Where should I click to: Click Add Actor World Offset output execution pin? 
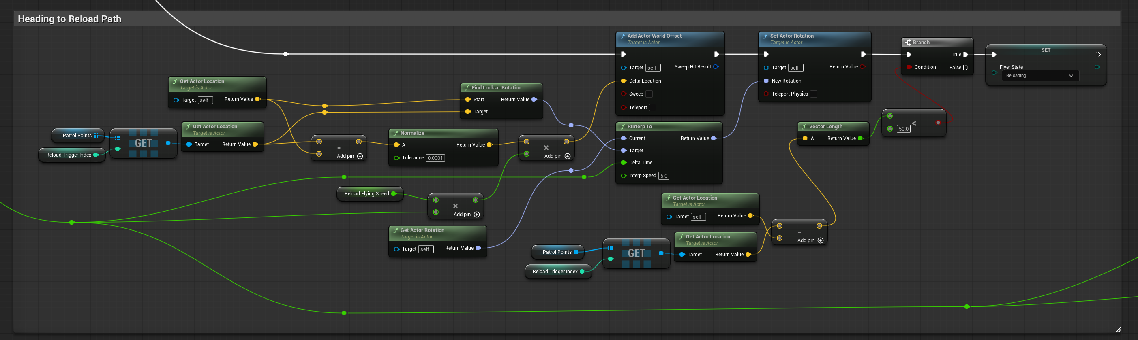716,55
